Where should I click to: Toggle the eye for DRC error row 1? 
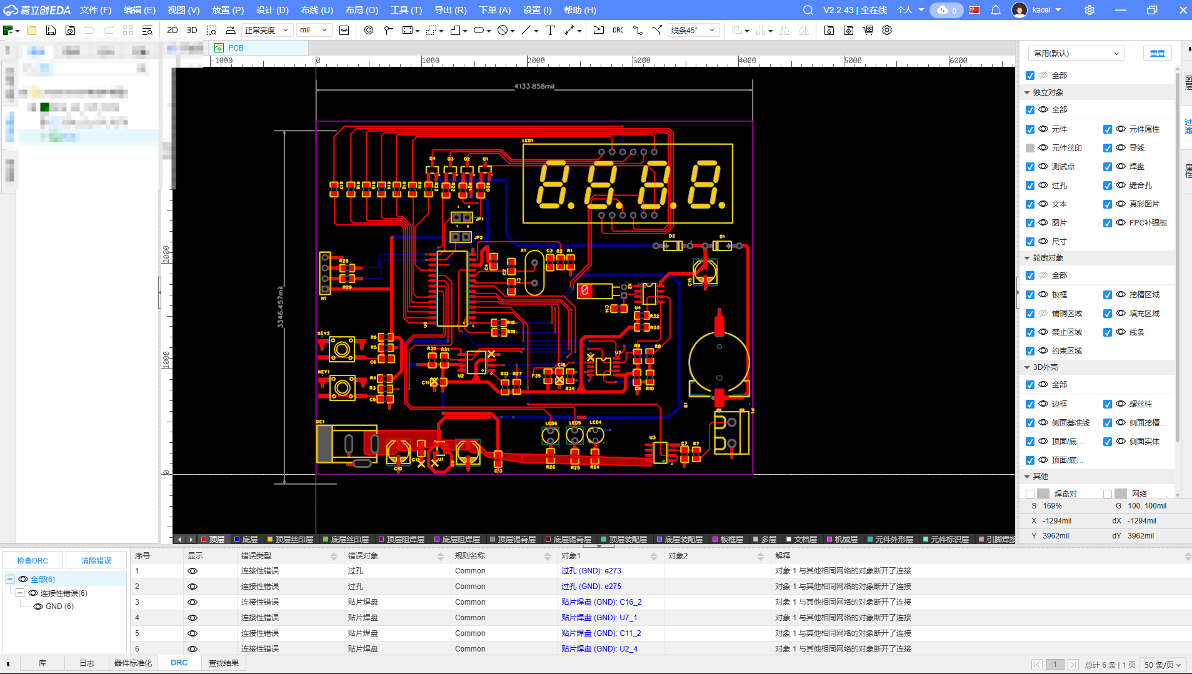click(193, 571)
